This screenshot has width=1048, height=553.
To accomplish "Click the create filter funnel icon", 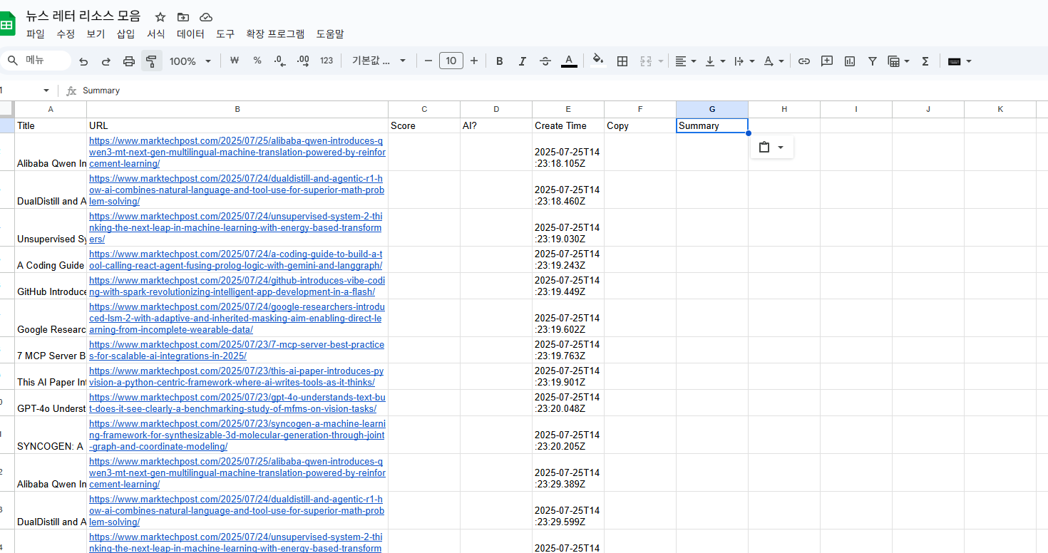I will 873,61.
